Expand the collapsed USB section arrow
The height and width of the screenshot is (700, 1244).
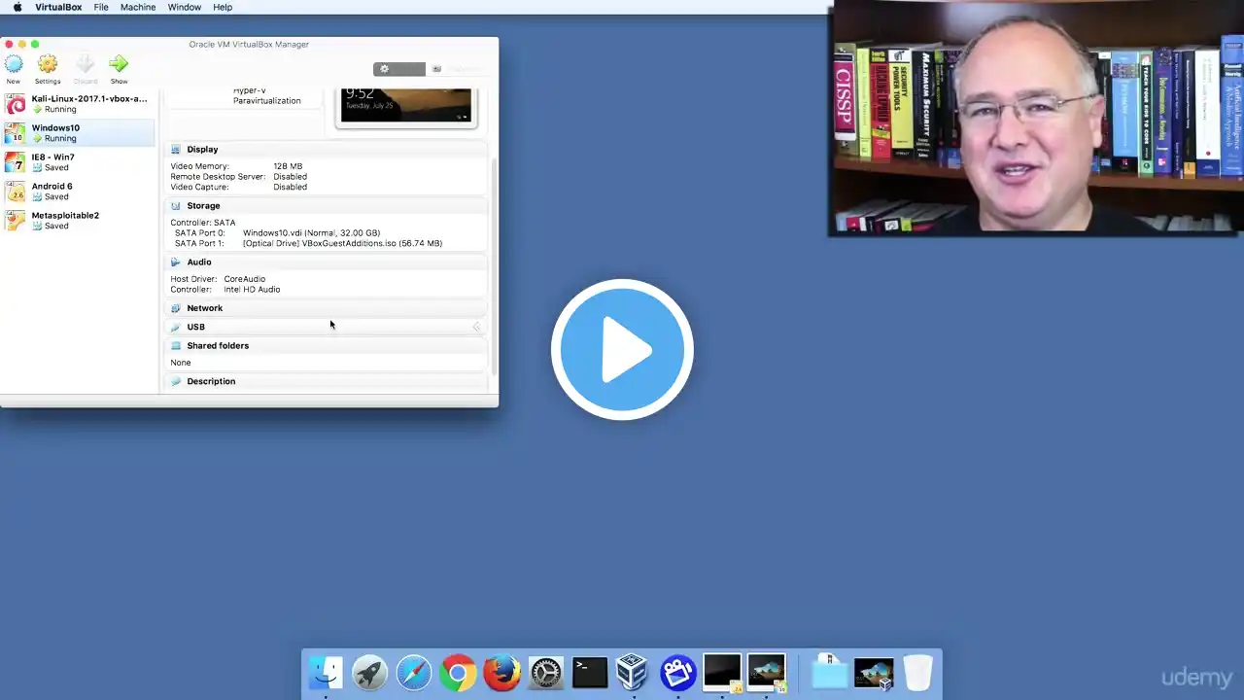476,327
